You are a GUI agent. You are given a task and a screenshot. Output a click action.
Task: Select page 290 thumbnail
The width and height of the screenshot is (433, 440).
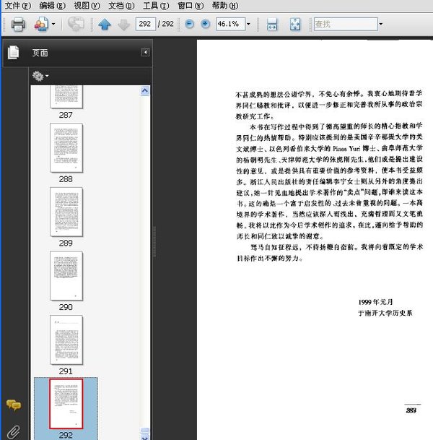[66, 276]
